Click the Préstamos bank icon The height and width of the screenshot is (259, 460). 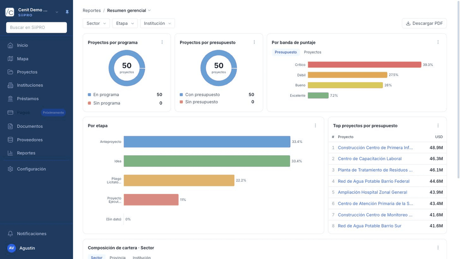[10, 99]
